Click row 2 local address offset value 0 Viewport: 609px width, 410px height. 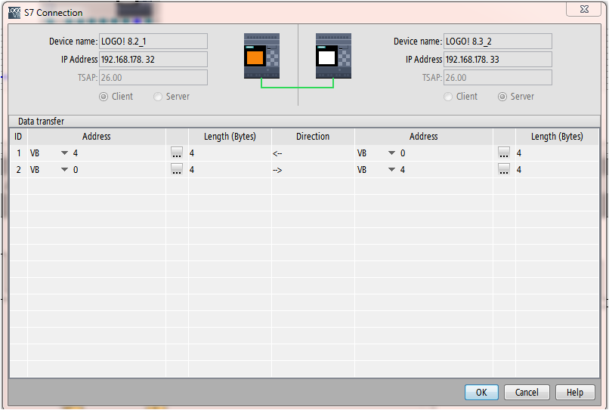pos(76,170)
